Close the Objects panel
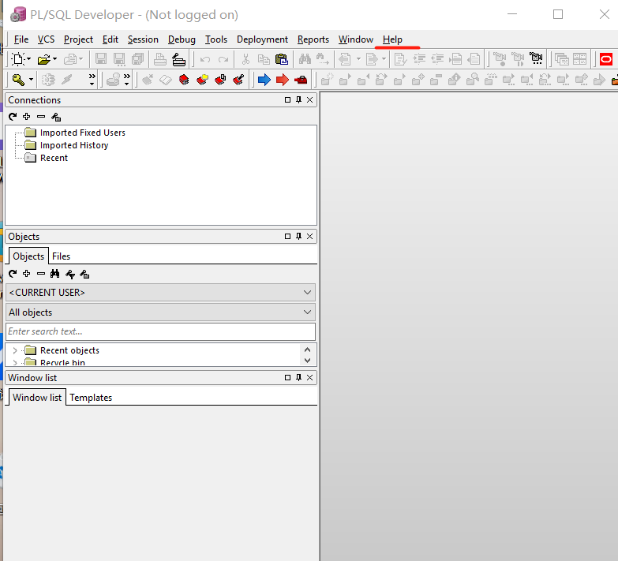The image size is (618, 561). click(x=309, y=236)
